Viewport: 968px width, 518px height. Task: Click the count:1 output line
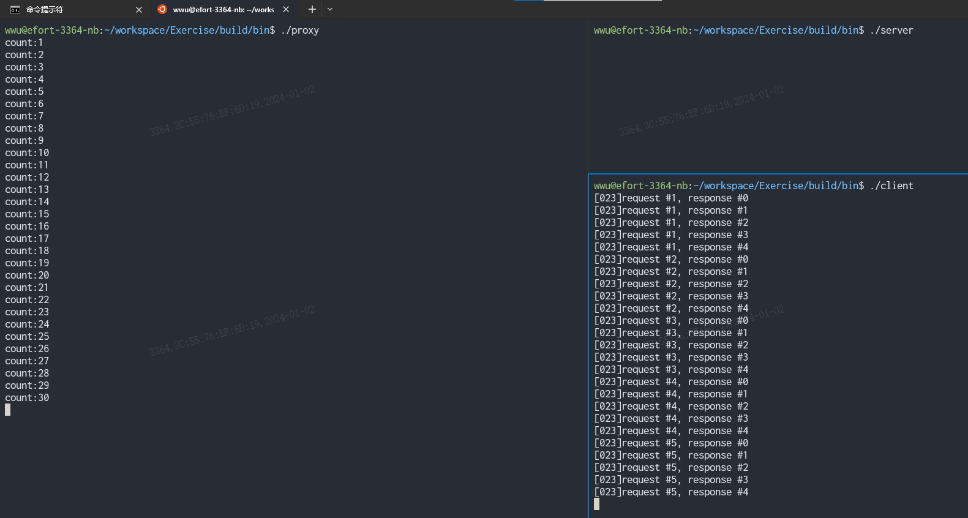click(x=24, y=42)
